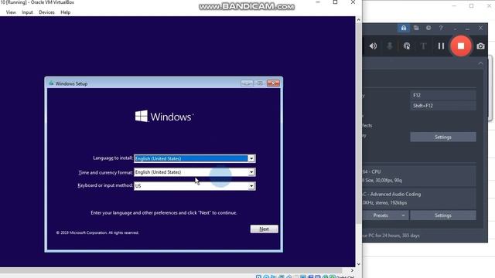This screenshot has width=495, height=278.
Task: Take a screenshot with Bandicam camera icon
Action: tap(480, 46)
